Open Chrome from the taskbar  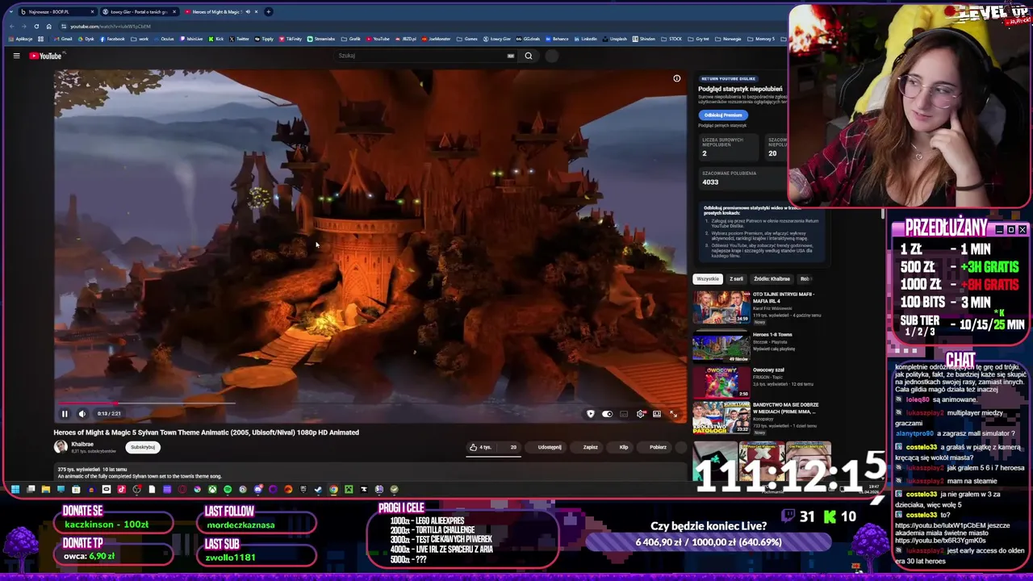point(333,489)
